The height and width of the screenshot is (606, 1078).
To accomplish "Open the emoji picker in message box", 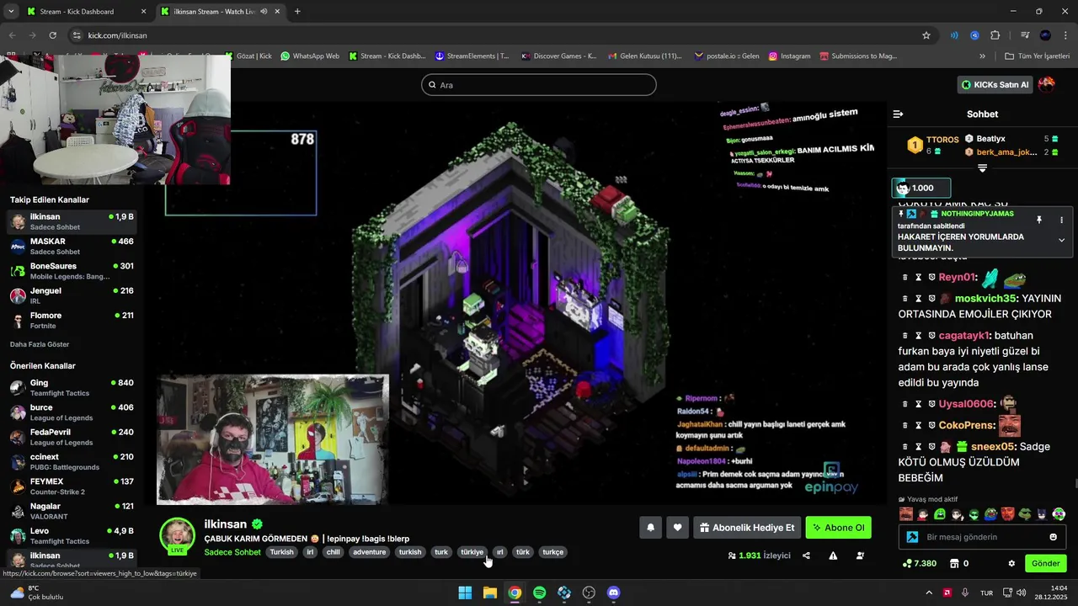I will pyautogui.click(x=1053, y=537).
